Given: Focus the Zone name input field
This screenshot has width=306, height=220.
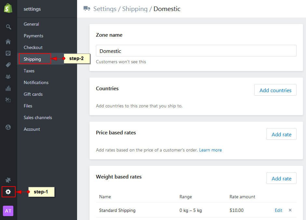Looking at the screenshot, I should click(x=196, y=51).
